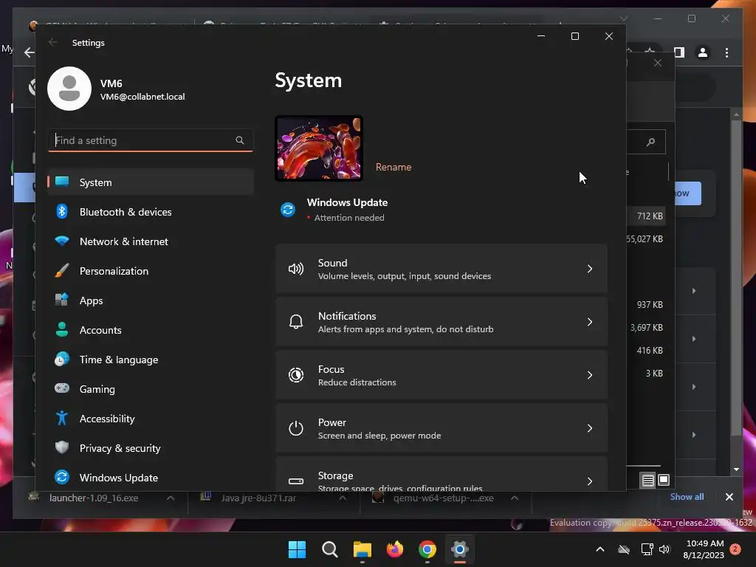Open Network & internet settings

coord(151,241)
